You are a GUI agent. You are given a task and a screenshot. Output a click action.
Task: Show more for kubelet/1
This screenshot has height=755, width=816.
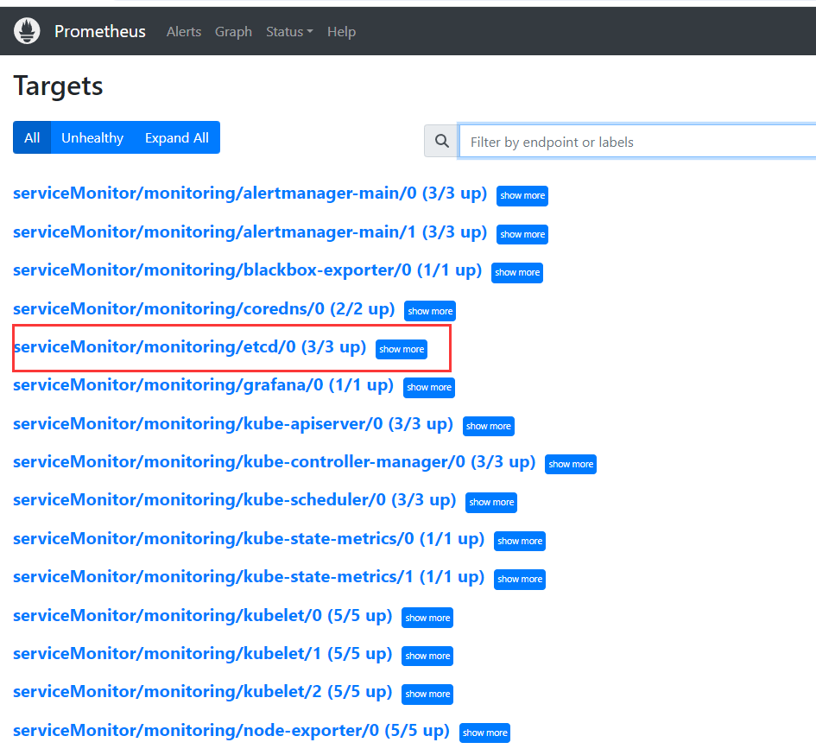[427, 656]
